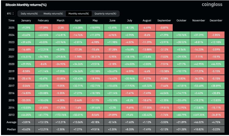Click the +46.02% November average cell
Viewport: 229px width, 136px height.
(x=199, y=122)
